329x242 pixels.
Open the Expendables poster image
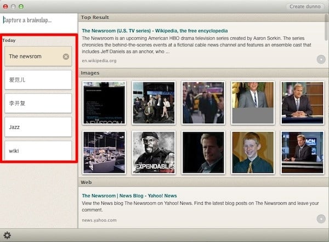pos(154,152)
